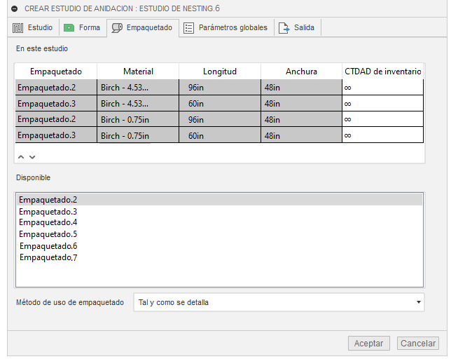Click the Aceptar button
This screenshot has height=359, width=451.
(369, 344)
